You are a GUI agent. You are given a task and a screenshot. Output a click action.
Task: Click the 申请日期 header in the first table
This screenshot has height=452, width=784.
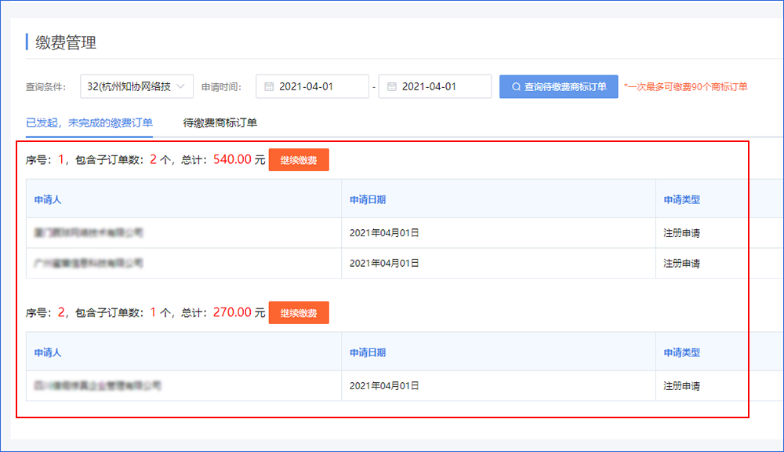[368, 199]
